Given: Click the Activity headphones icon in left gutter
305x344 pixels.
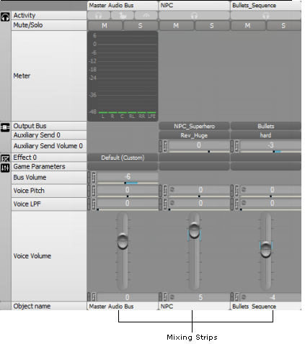Looking at the screenshot, I should [5, 17].
